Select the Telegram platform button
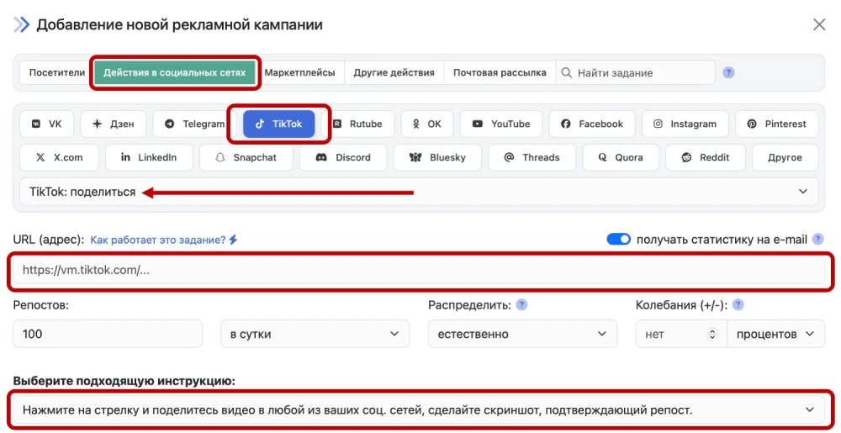841x433 pixels. tap(195, 124)
